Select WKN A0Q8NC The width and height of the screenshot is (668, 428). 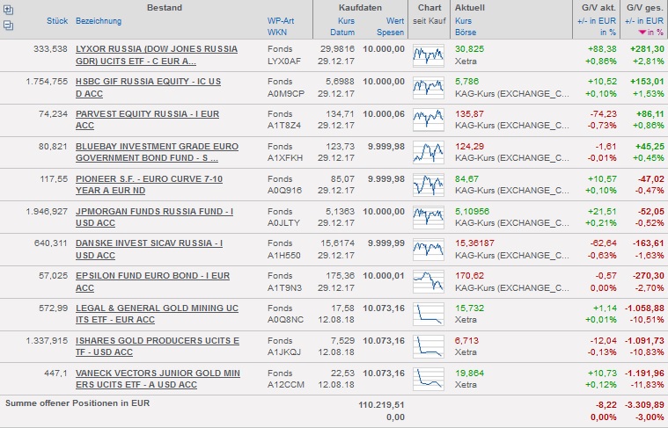pos(285,320)
